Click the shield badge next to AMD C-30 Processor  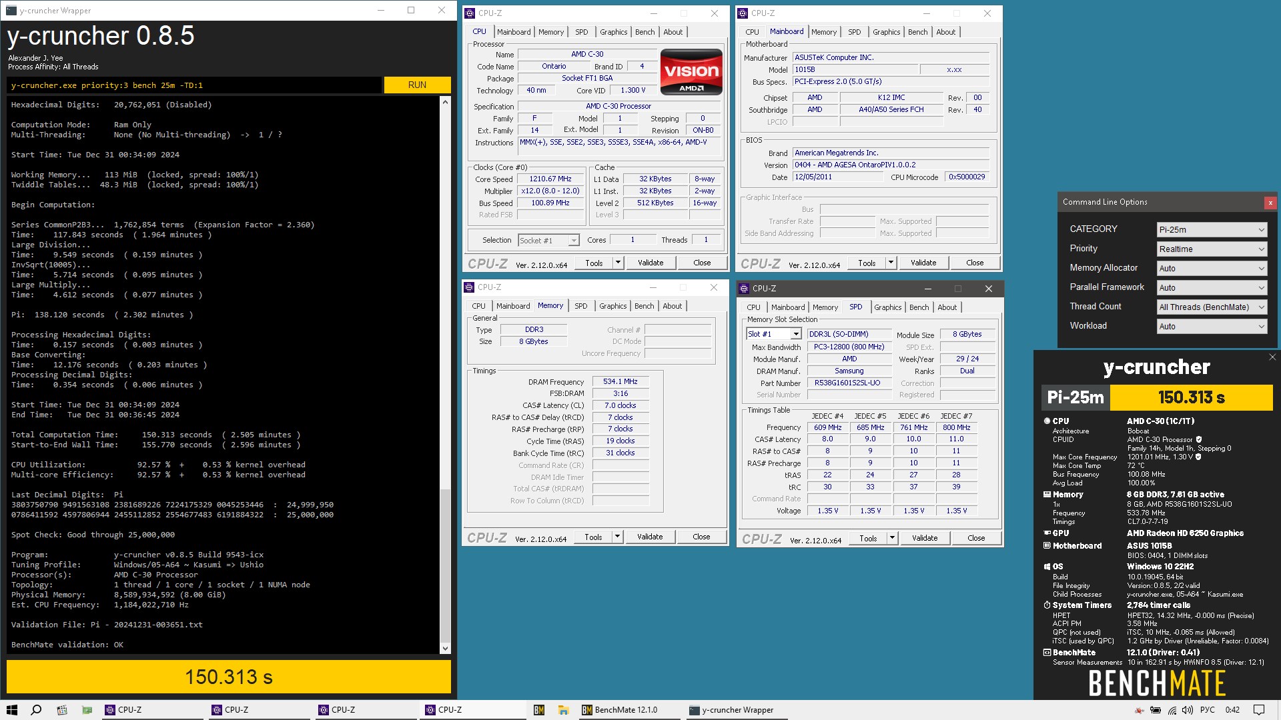(1199, 439)
